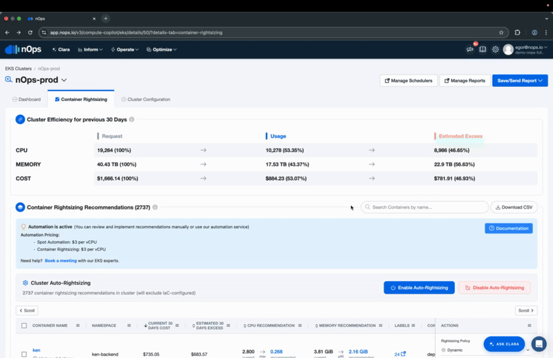Expand the Inform navigation menu
This screenshot has height=358, width=553.
pos(90,50)
